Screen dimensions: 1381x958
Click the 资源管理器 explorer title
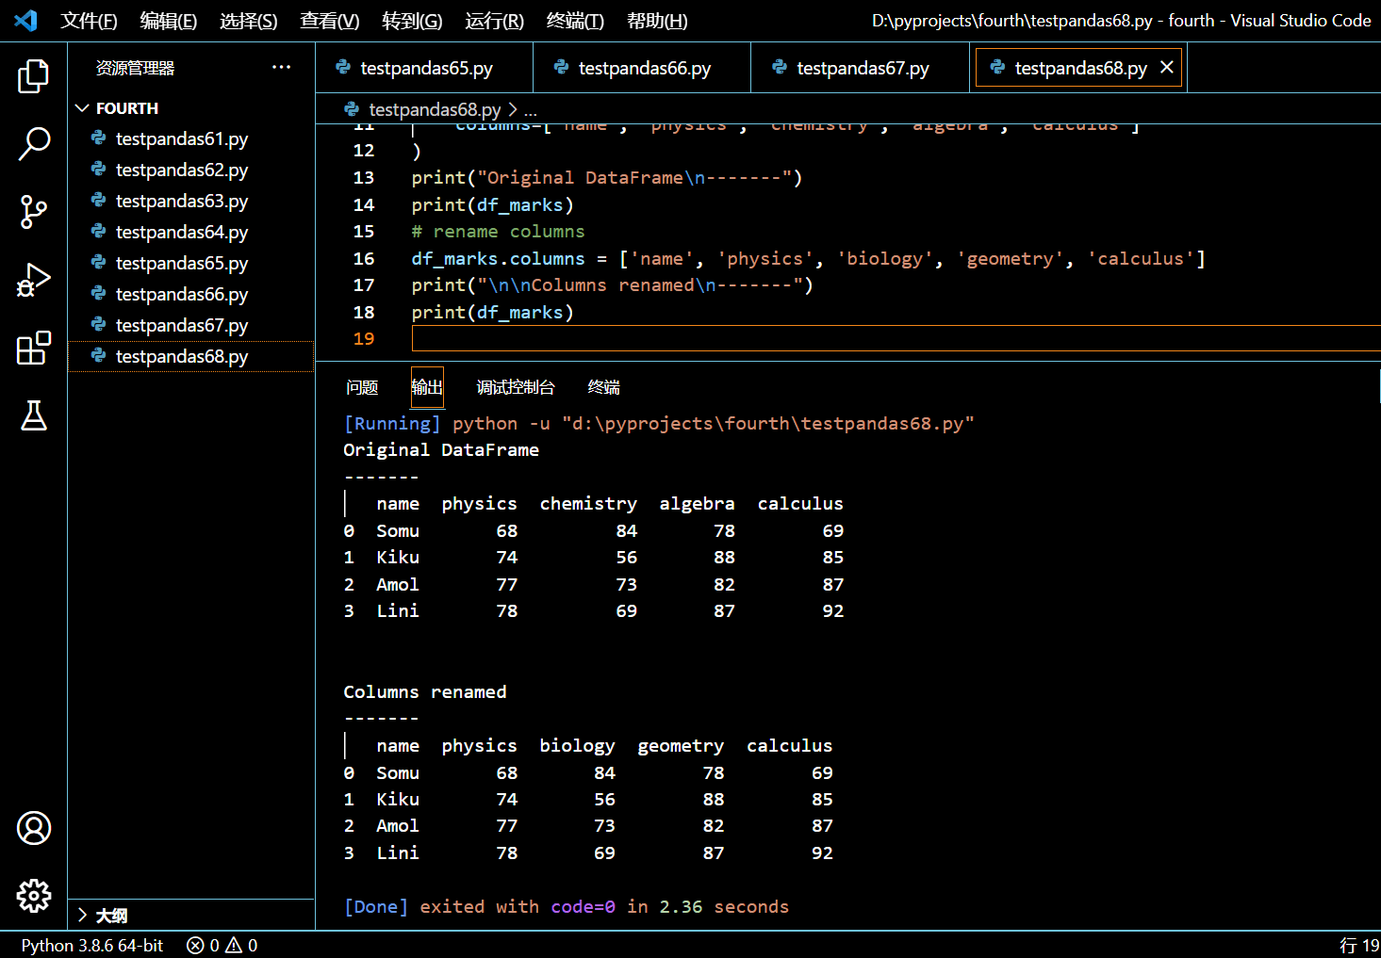click(135, 68)
